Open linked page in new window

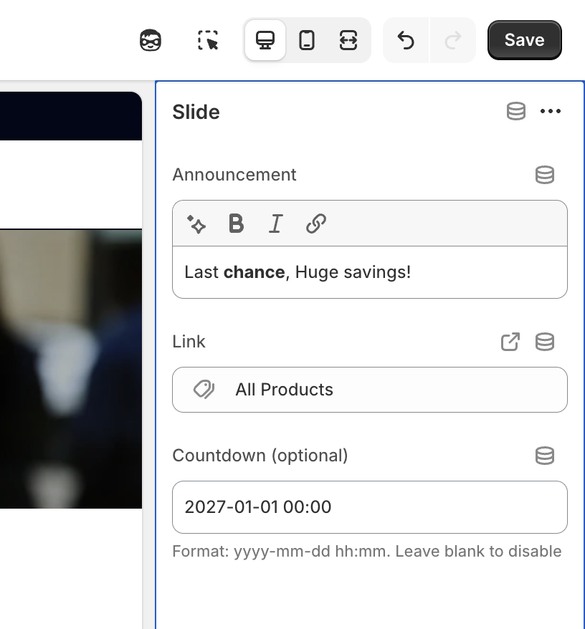pyautogui.click(x=510, y=342)
